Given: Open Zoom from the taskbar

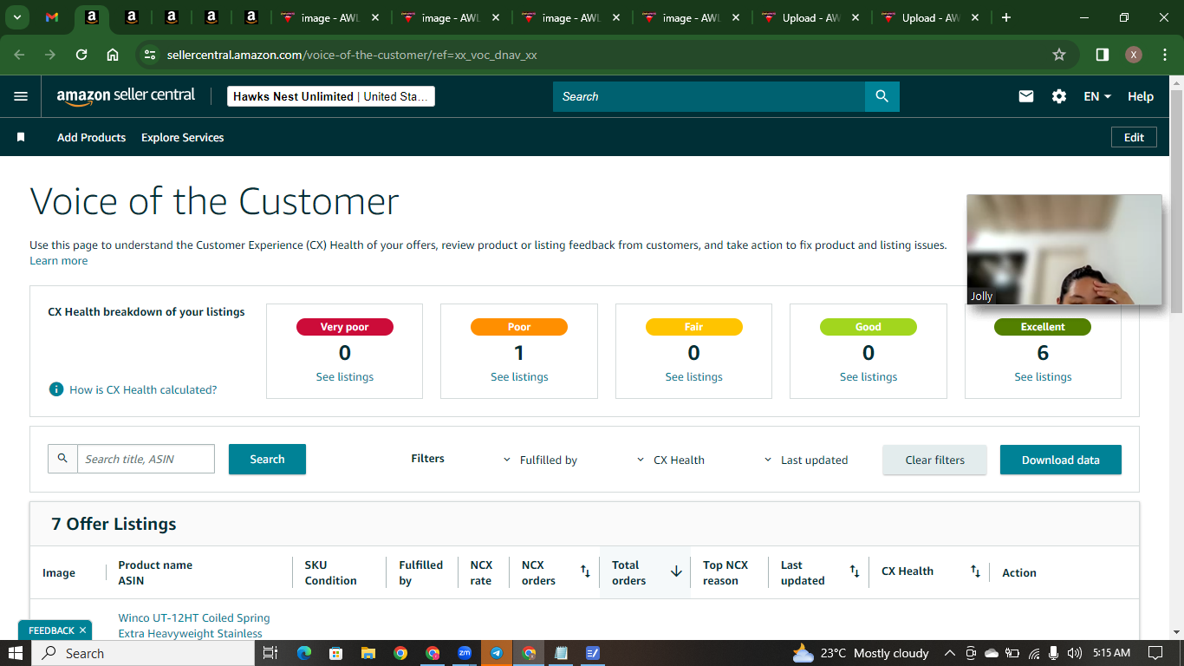Looking at the screenshot, I should tap(465, 653).
